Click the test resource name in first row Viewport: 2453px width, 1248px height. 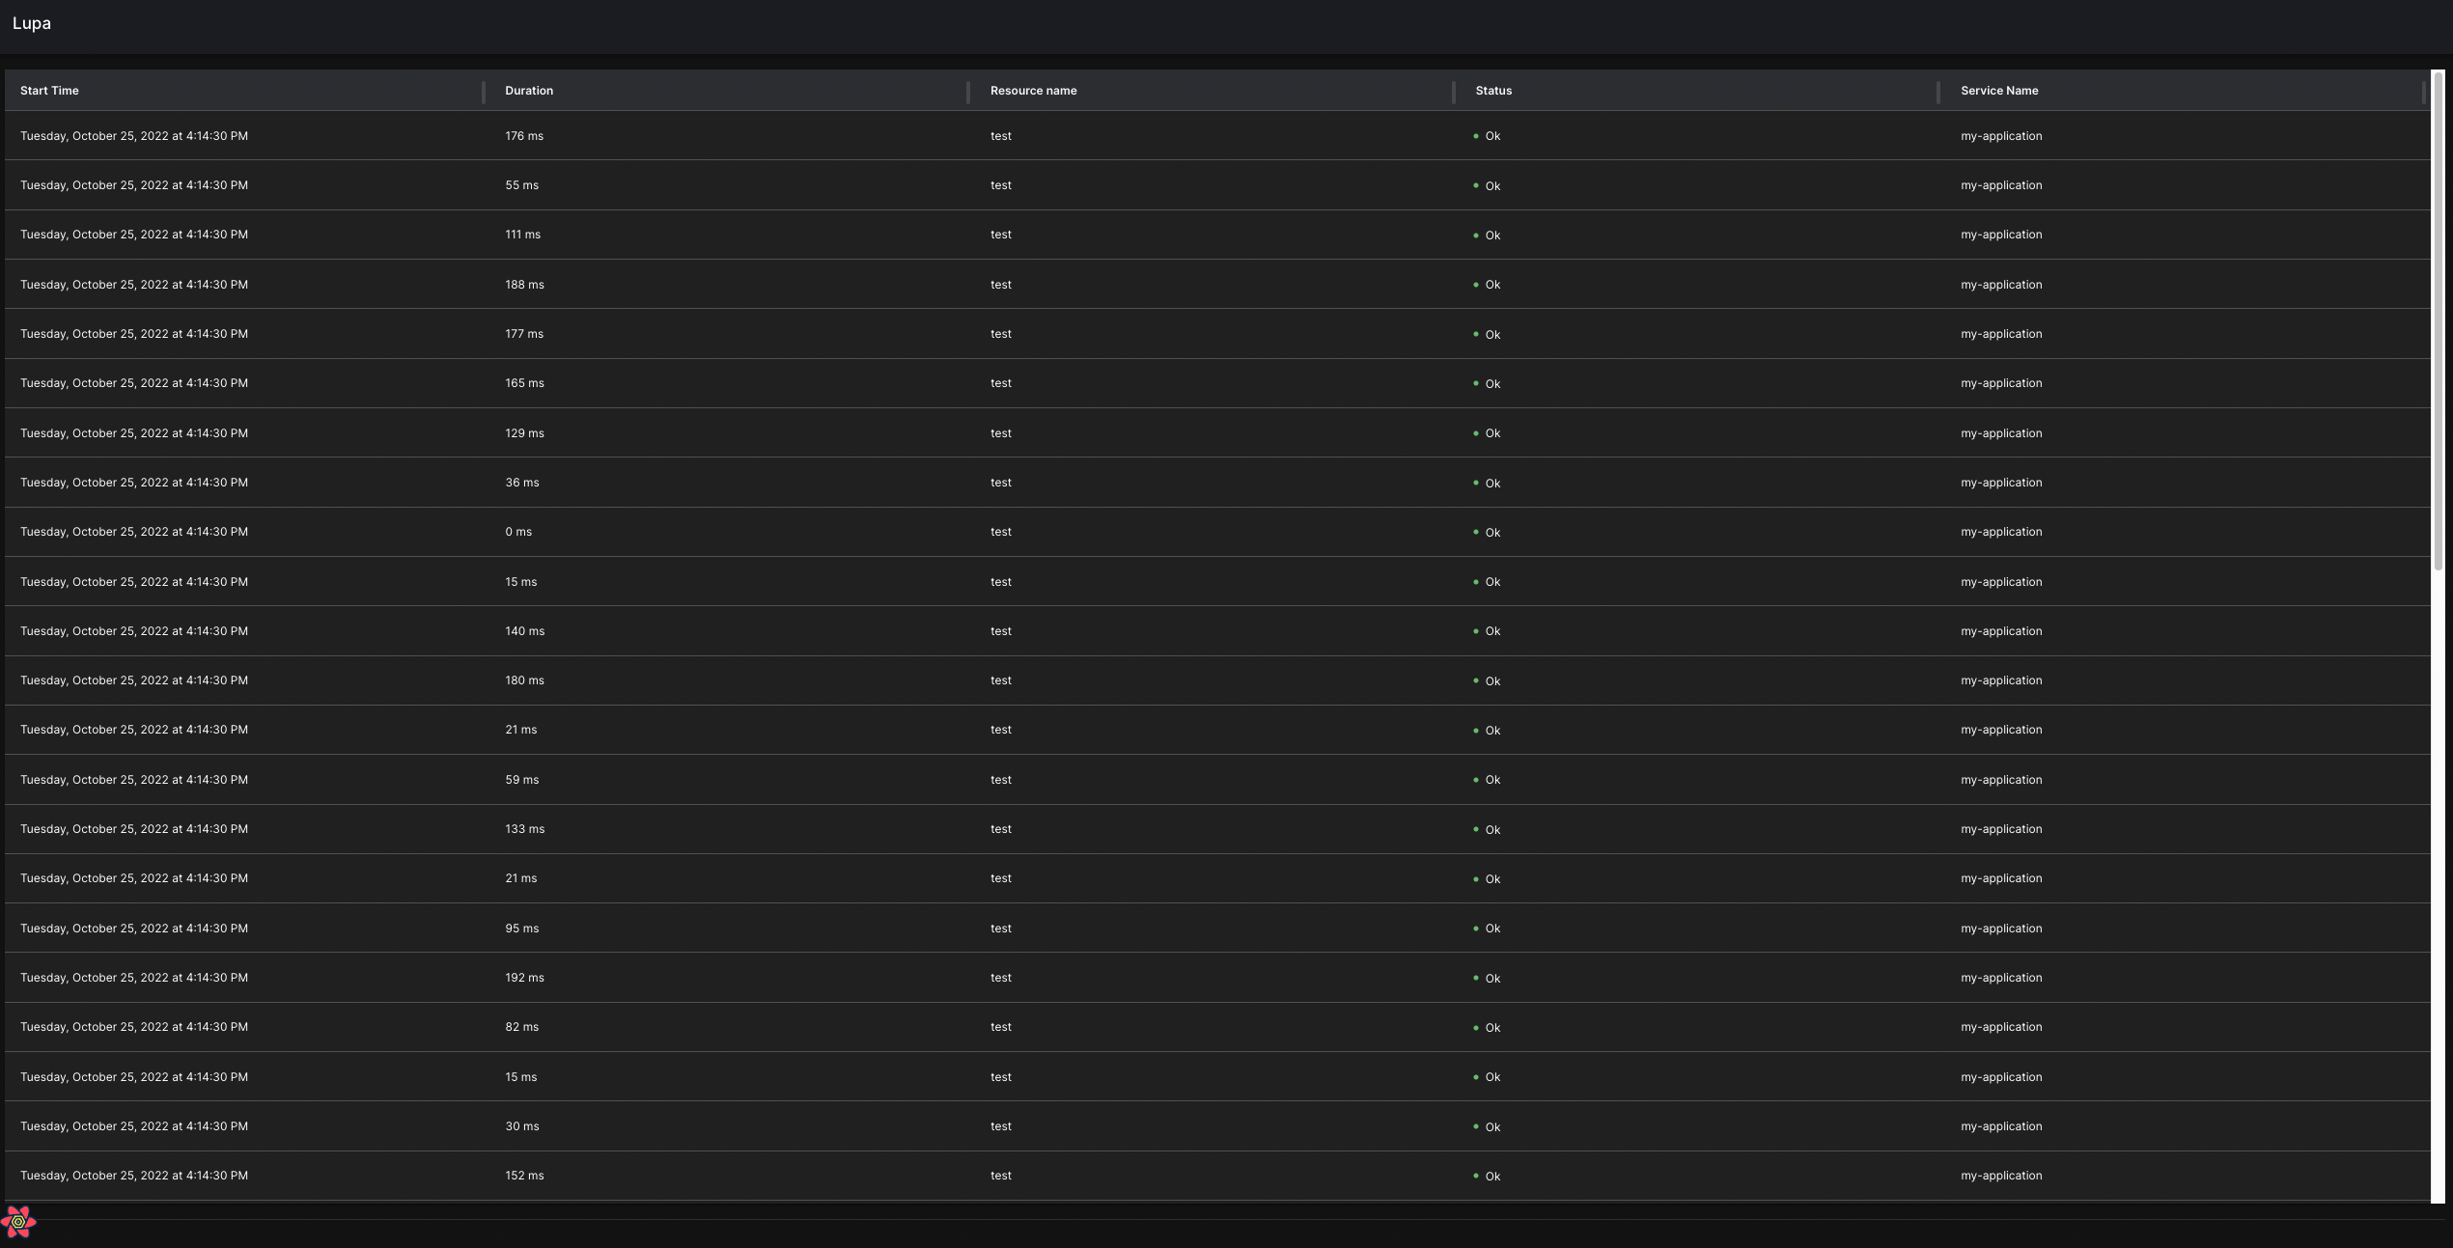pos(1000,136)
